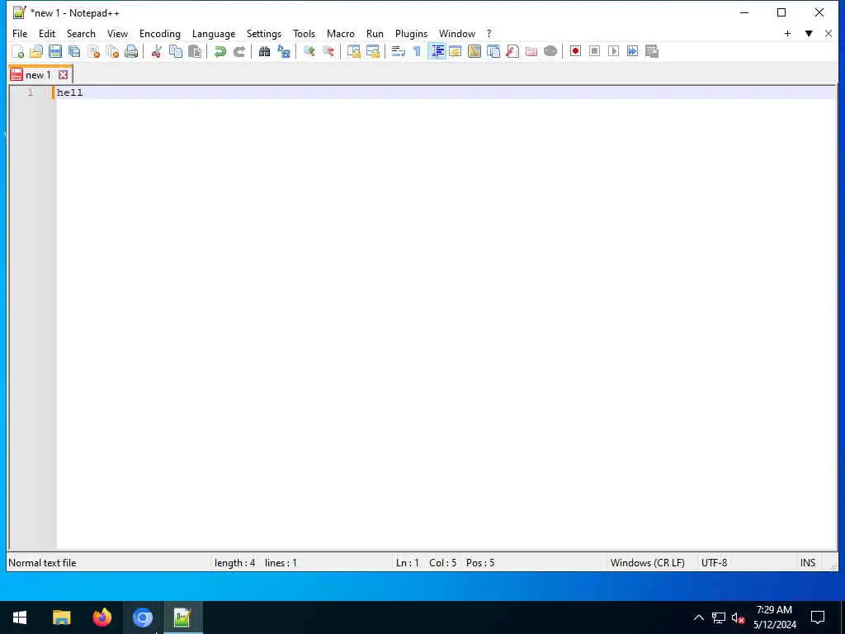Click the User Defined Language icon
The height and width of the screenshot is (634, 845).
pos(456,51)
